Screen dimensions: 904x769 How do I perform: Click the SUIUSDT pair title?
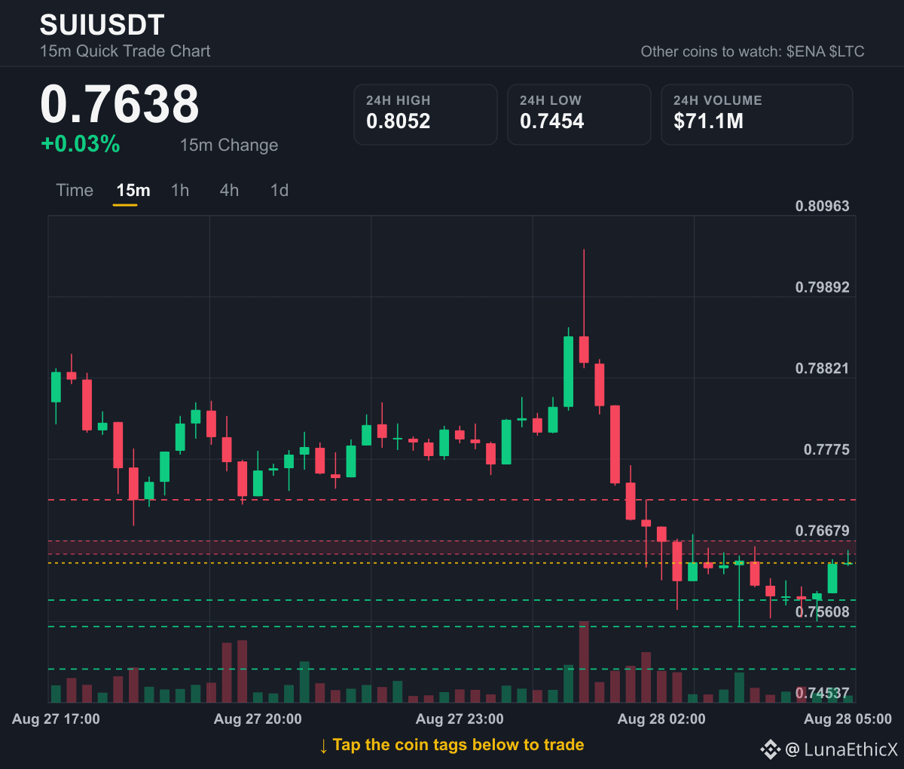[102, 25]
